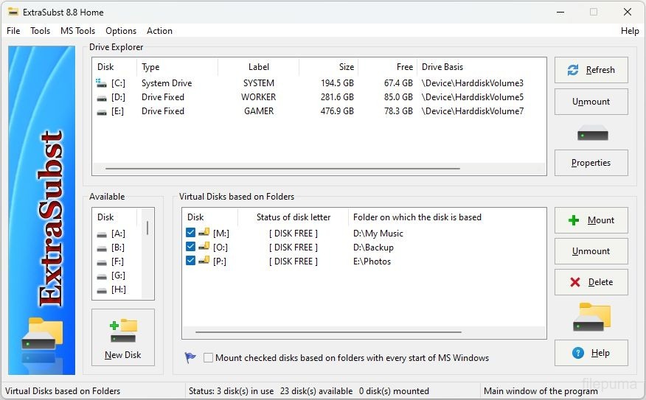The width and height of the screenshot is (646, 400).
Task: Open the Options menu
Action: tap(121, 31)
